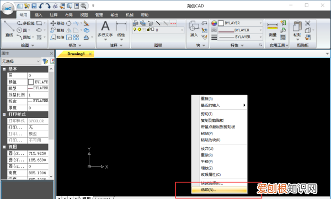The image size is (331, 199).
Task: Select the 直线 line tool
Action: click(x=9, y=29)
